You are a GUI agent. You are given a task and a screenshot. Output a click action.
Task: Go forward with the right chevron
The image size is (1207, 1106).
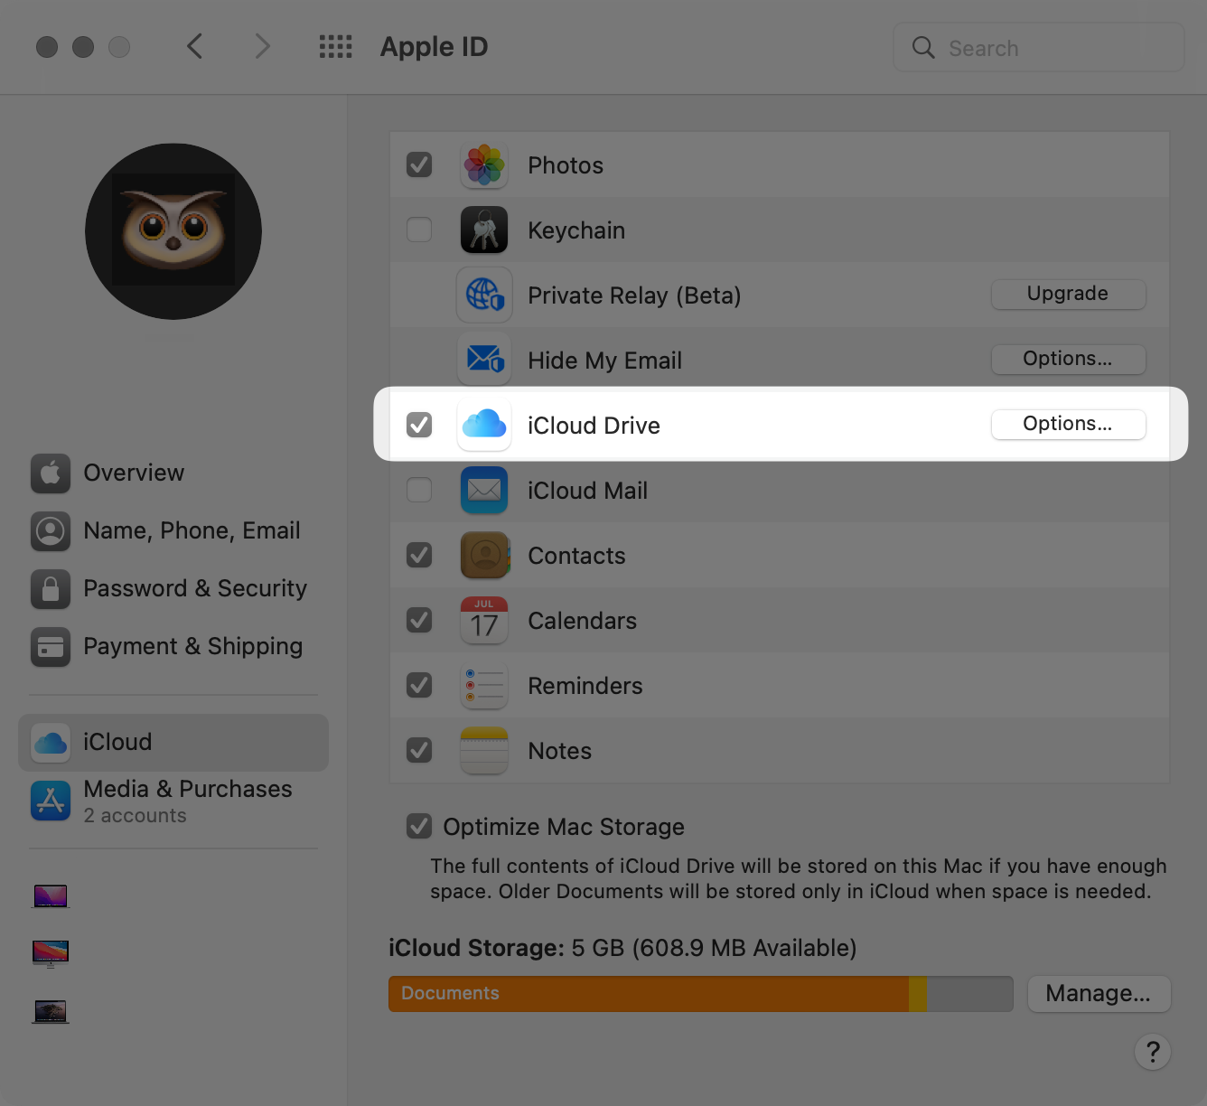click(262, 46)
